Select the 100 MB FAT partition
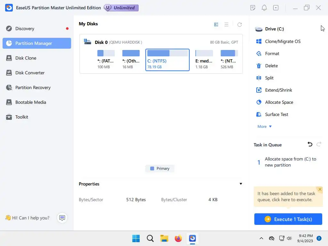 point(106,60)
